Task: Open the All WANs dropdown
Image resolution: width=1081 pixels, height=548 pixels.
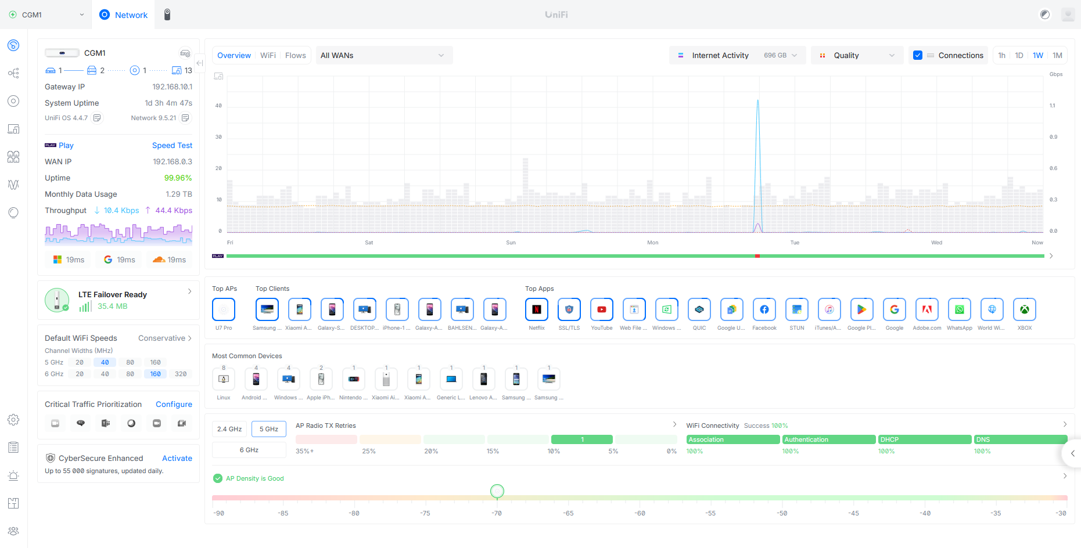Action: point(383,55)
